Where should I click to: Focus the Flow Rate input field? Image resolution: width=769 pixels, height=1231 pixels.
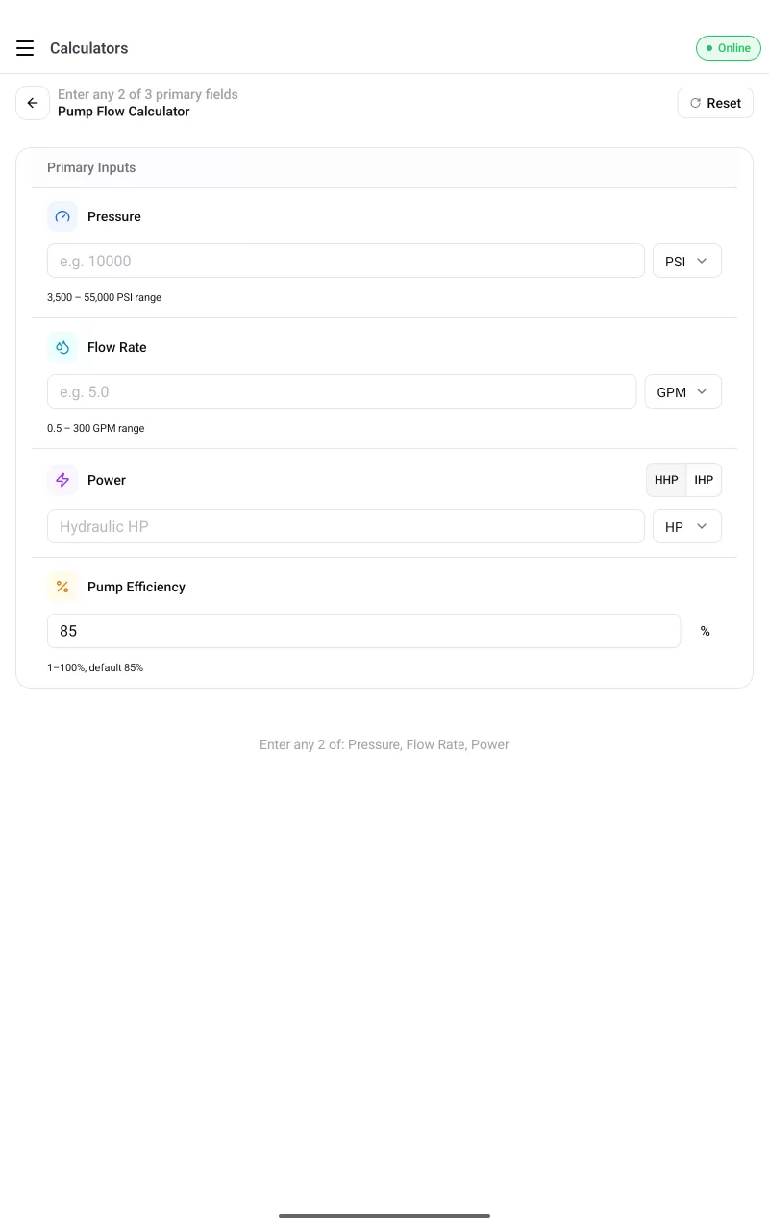341,391
